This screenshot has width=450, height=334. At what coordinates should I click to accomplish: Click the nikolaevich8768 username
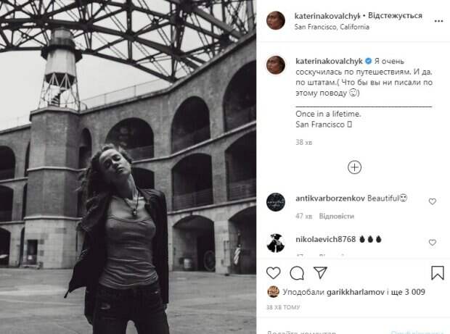click(x=324, y=238)
